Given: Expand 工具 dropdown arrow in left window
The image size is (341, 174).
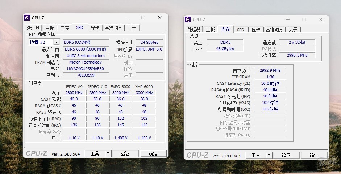Looking at the screenshot, I should tap(108, 153).
